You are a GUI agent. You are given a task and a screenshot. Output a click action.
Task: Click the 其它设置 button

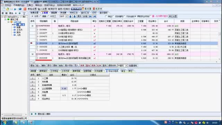coord(173,16)
